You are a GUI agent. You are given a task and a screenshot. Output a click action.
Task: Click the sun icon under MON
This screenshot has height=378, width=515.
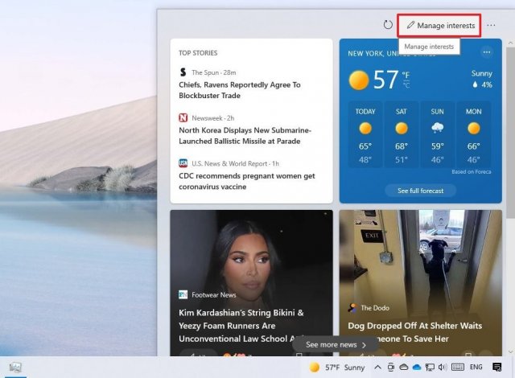(x=474, y=129)
